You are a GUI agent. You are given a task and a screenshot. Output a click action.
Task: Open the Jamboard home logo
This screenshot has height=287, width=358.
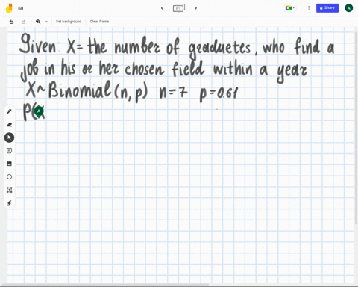10,8
